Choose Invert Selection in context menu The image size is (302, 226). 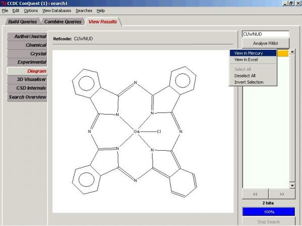[x=253, y=82]
